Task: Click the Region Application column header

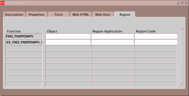Action: tap(107, 31)
